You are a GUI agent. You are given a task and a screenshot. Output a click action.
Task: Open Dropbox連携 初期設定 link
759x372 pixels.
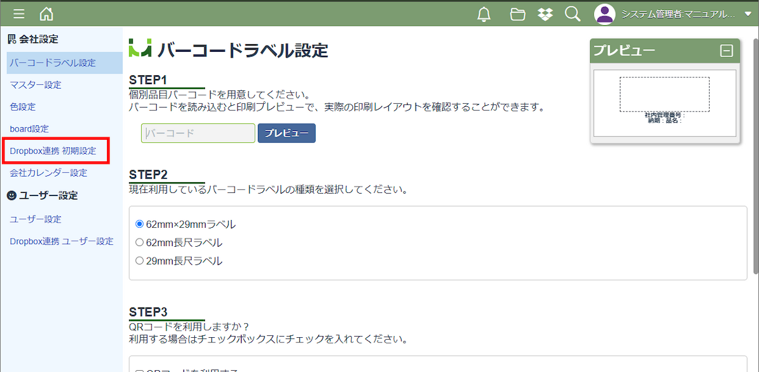tap(53, 151)
